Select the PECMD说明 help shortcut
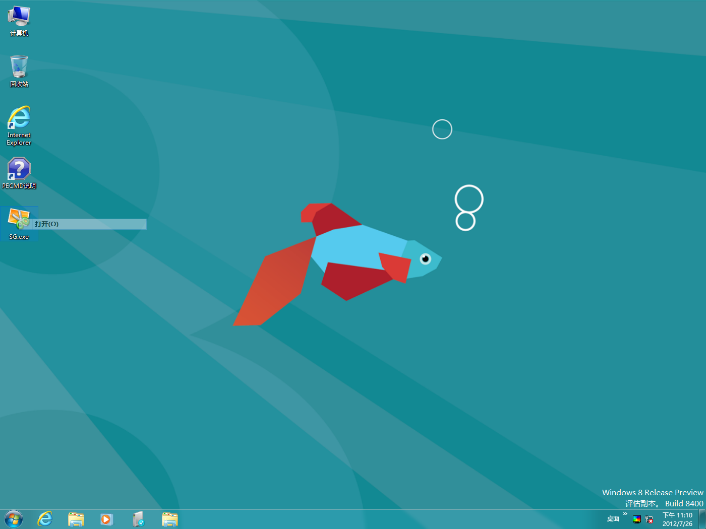The height and width of the screenshot is (529, 706). [x=19, y=173]
